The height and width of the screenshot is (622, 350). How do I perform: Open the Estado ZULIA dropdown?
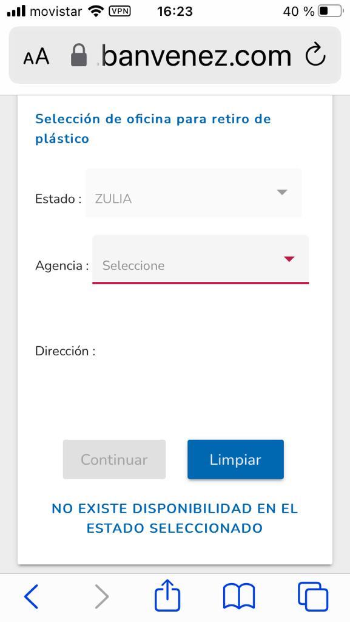[194, 193]
